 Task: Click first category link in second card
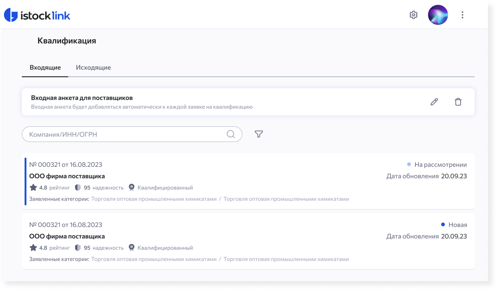(154, 259)
